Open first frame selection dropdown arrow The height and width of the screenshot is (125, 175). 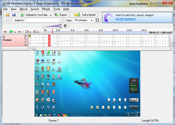click(30, 32)
